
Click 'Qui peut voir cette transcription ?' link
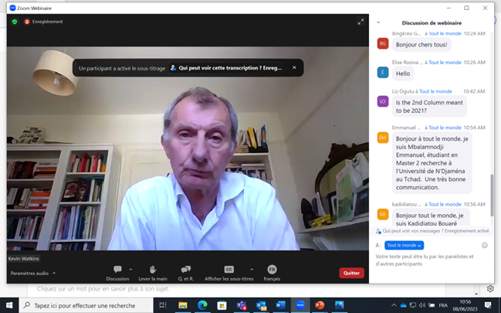[226, 68]
